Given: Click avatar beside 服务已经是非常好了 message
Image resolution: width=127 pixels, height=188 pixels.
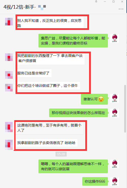Looking at the screenshot, I should click(9, 75).
